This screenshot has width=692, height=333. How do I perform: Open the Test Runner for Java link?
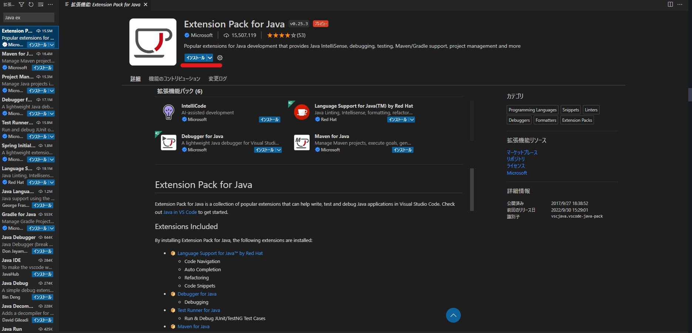point(199,310)
